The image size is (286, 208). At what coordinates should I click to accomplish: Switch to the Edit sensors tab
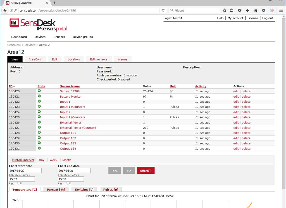99,59
